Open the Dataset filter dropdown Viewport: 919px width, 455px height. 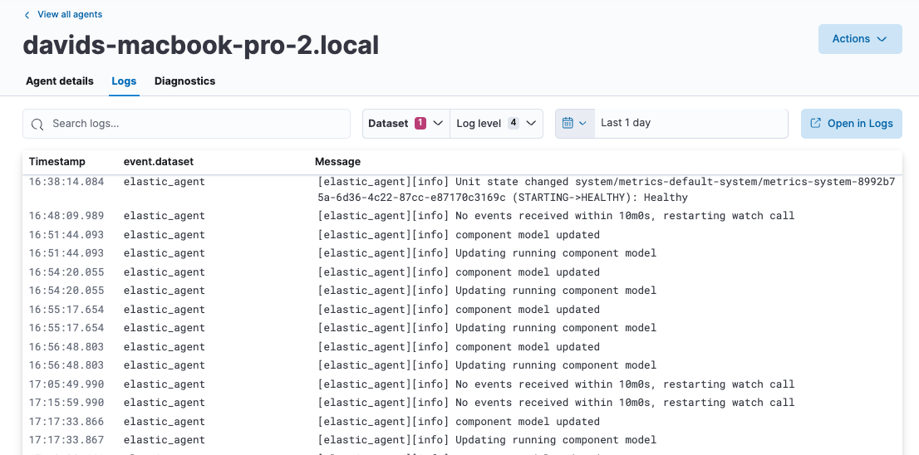tap(405, 123)
